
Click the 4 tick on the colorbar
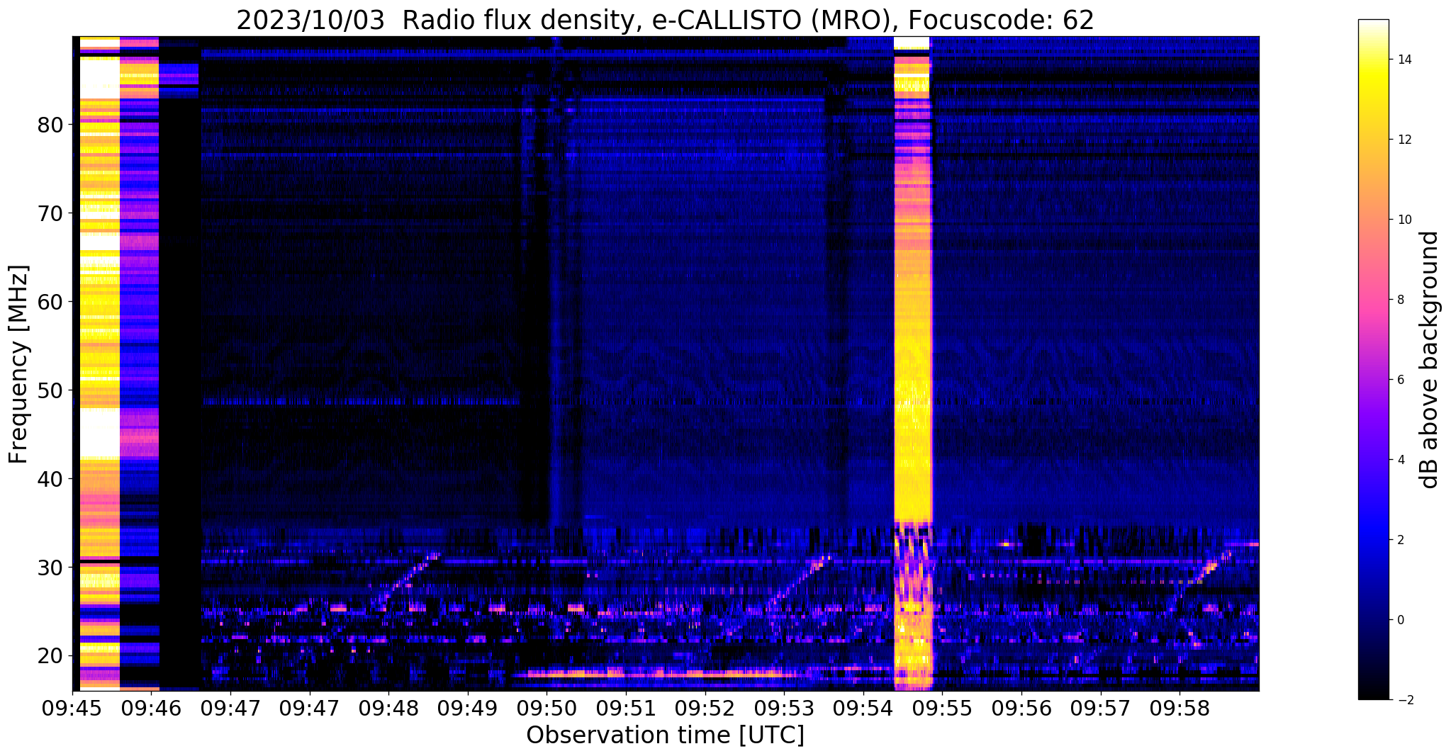[x=1401, y=460]
